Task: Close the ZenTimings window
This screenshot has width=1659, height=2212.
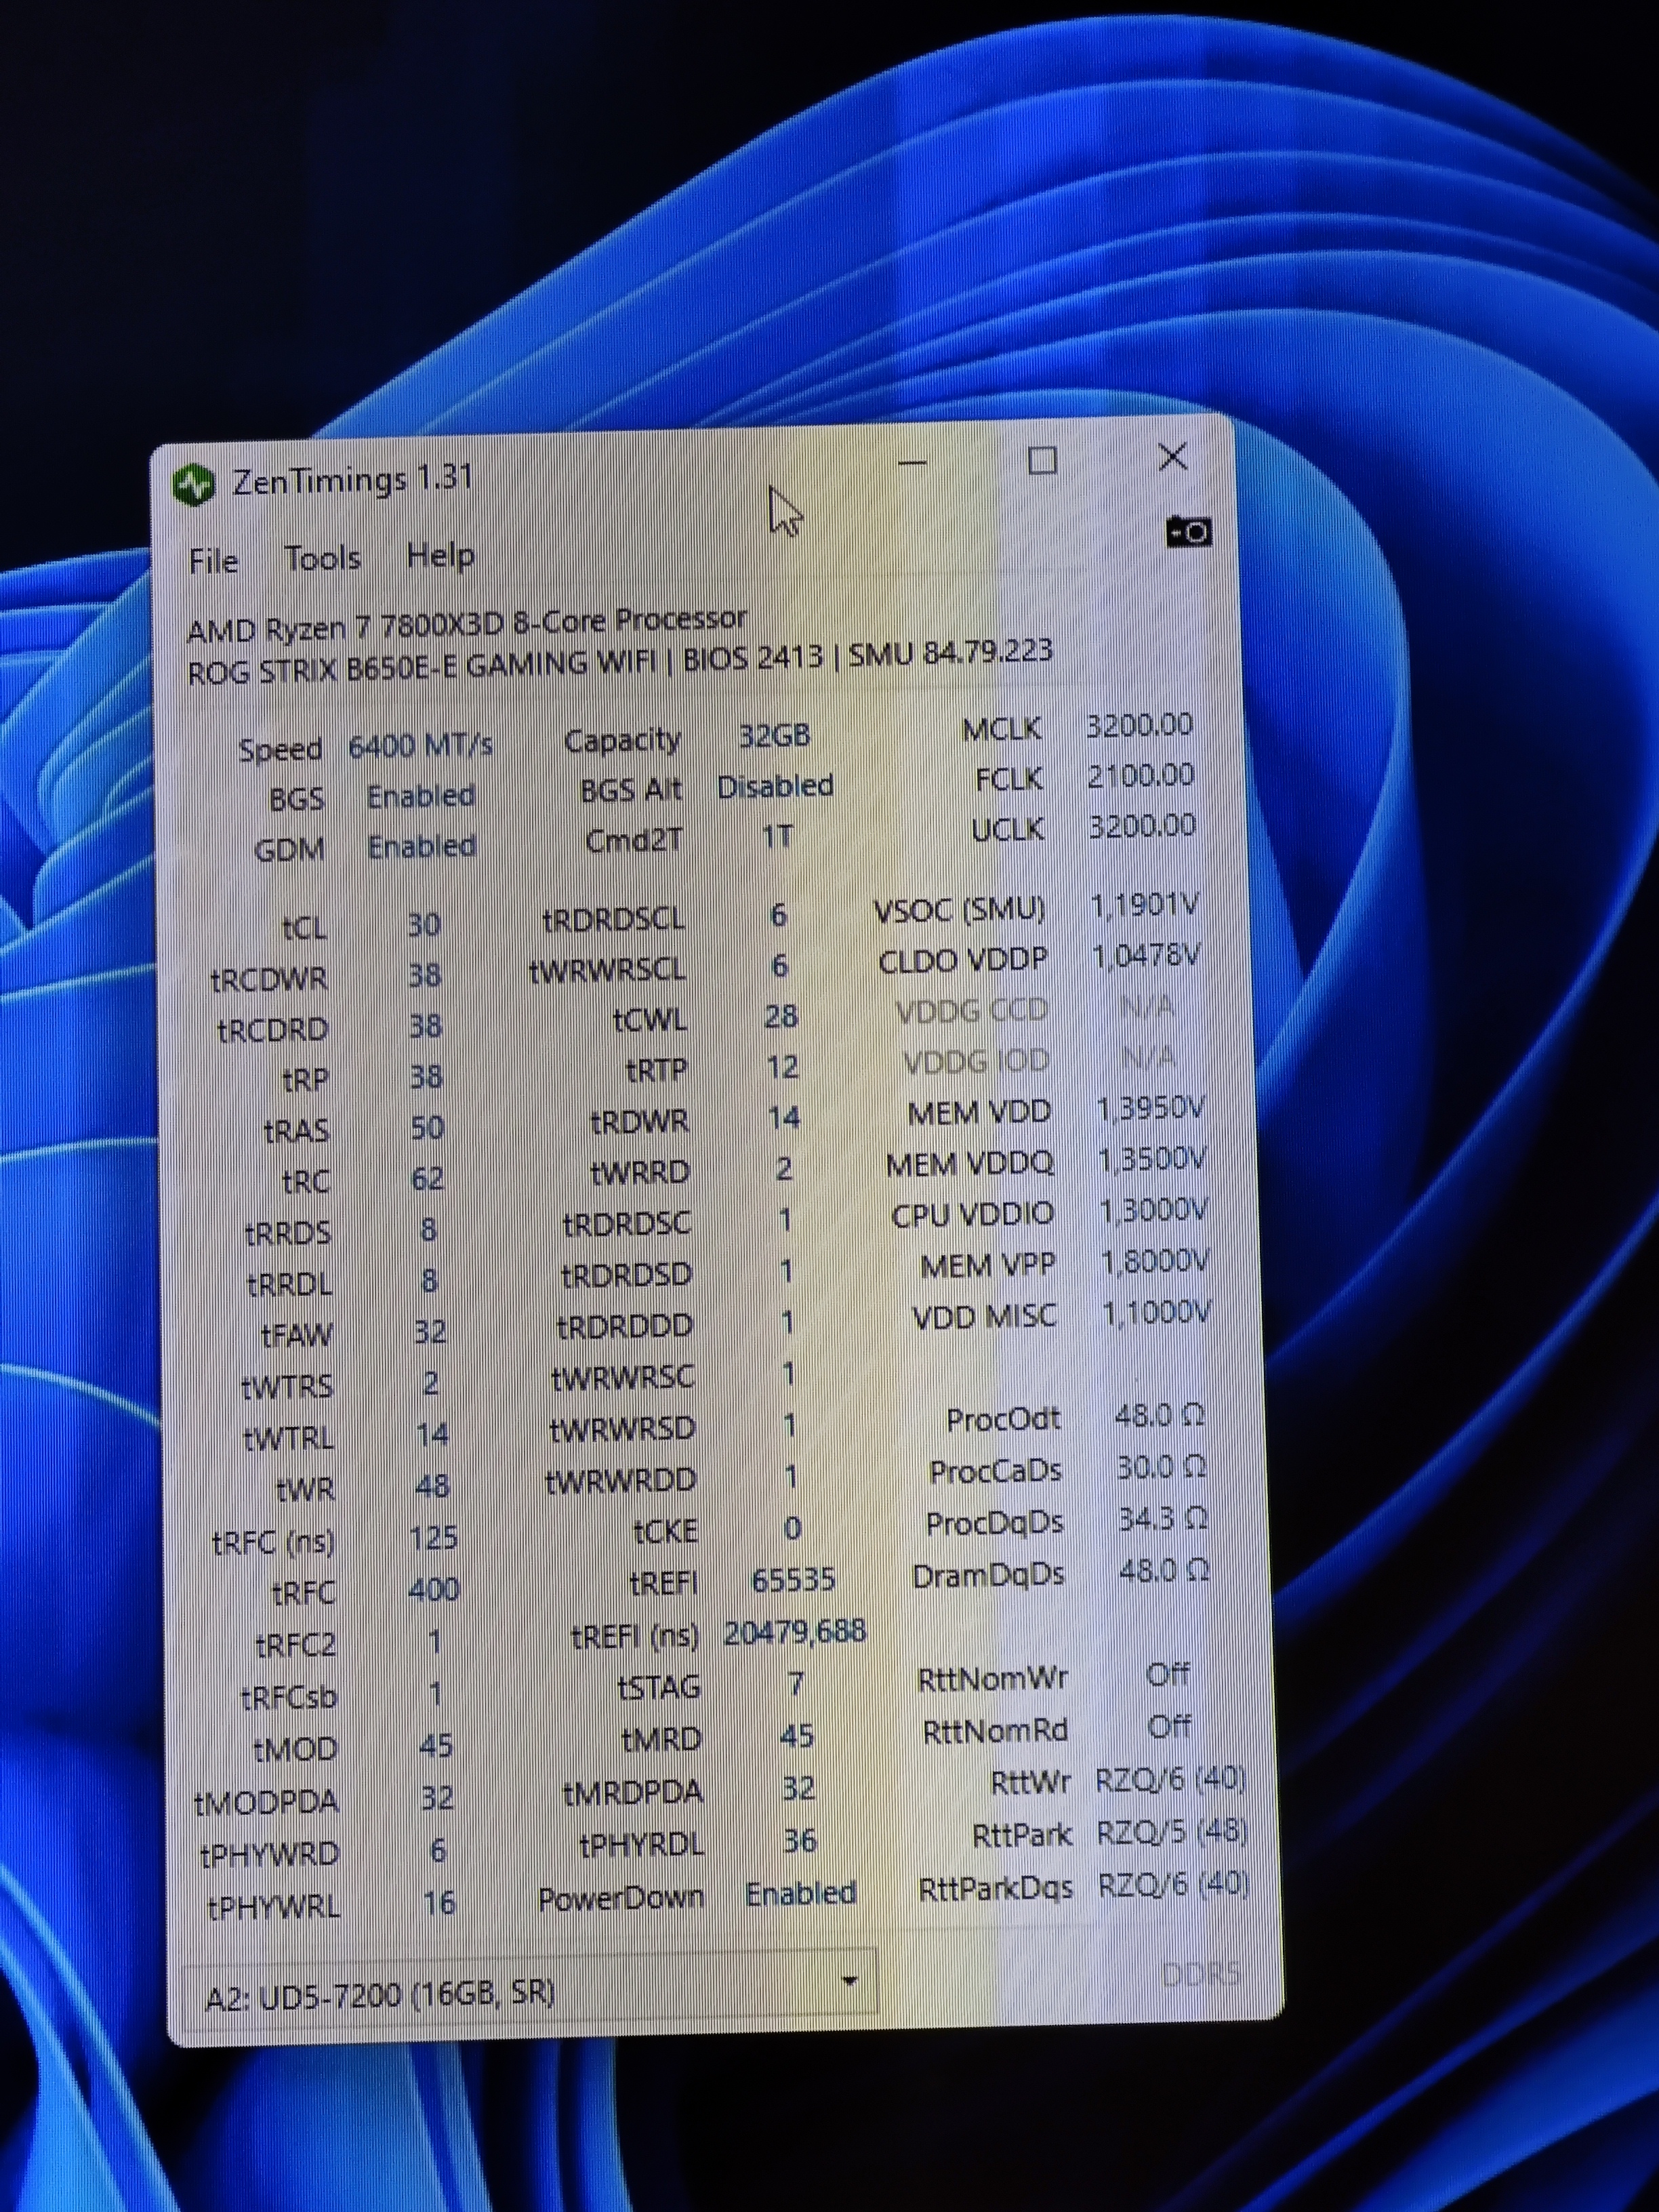Action: point(1172,458)
